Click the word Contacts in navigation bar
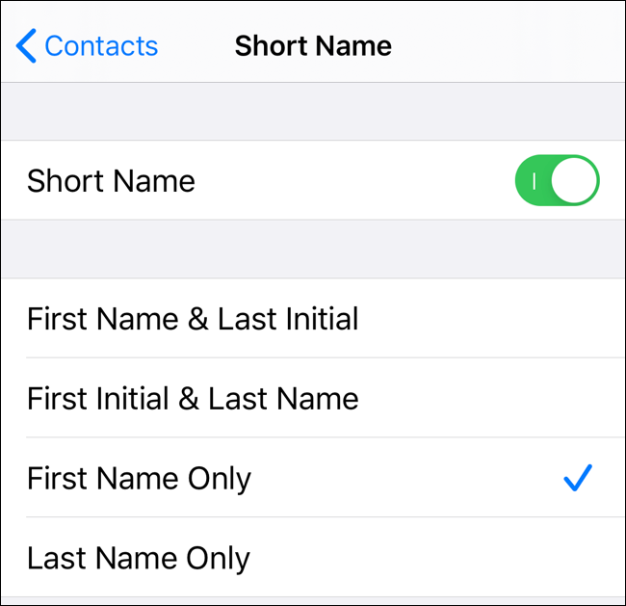Screen dimensions: 626x606 101,46
